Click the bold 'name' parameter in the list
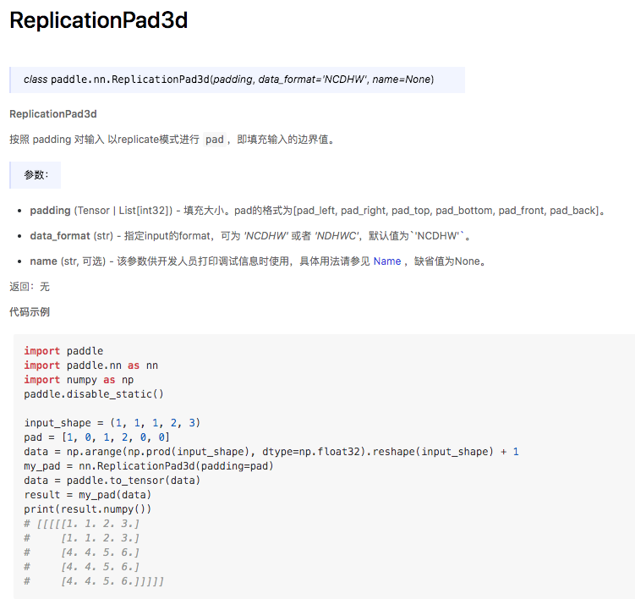The width and height of the screenshot is (635, 599). click(x=43, y=261)
